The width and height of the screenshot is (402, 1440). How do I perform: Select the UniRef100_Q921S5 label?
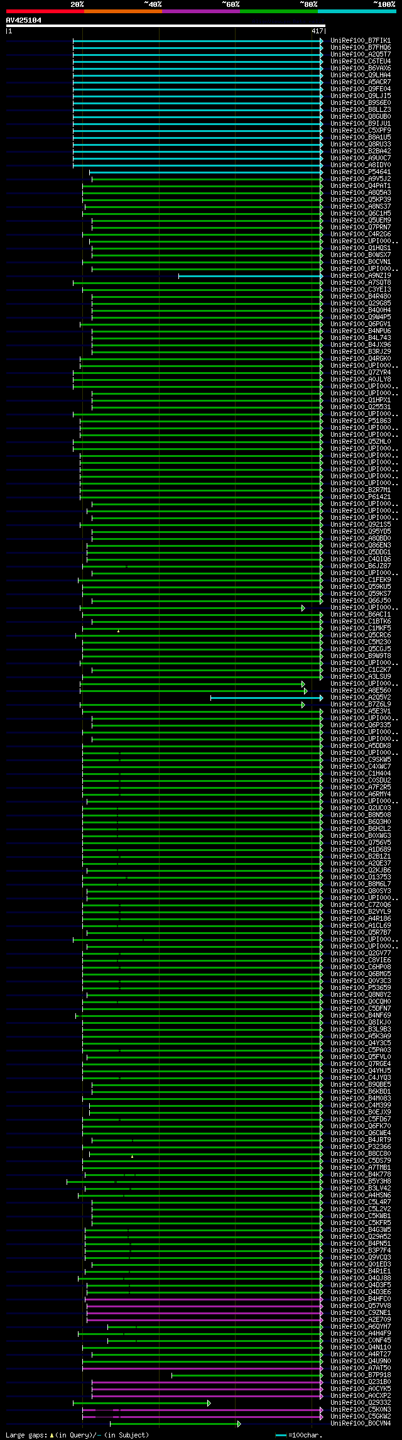[361, 525]
